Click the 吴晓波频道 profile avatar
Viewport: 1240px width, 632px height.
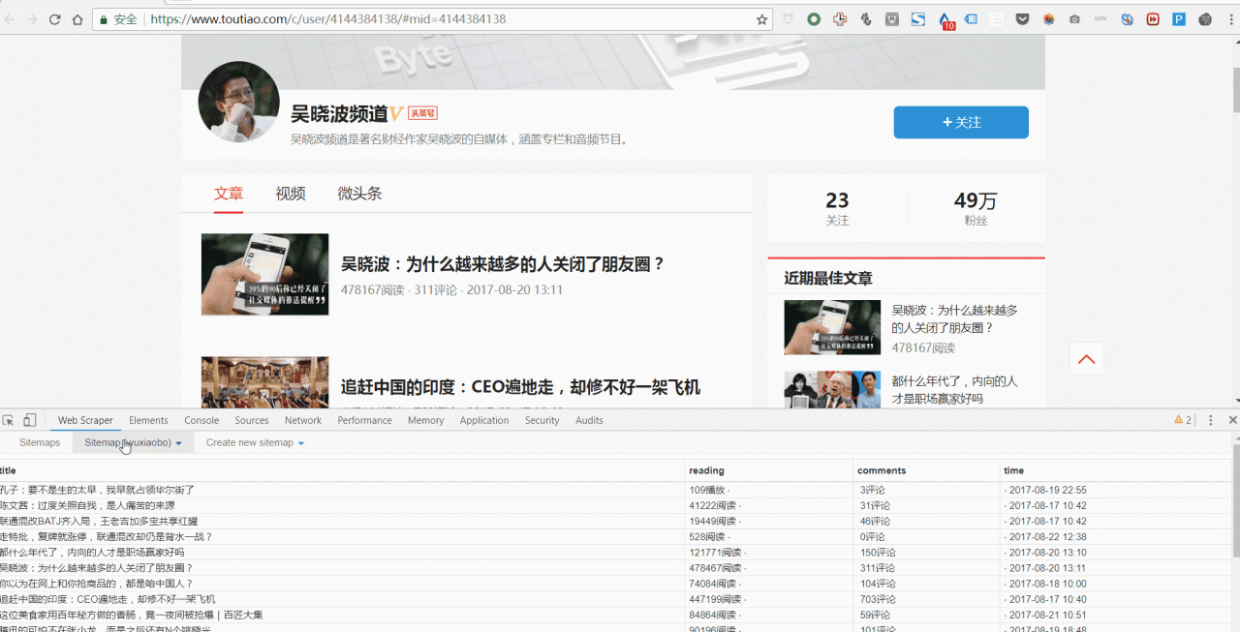point(238,102)
